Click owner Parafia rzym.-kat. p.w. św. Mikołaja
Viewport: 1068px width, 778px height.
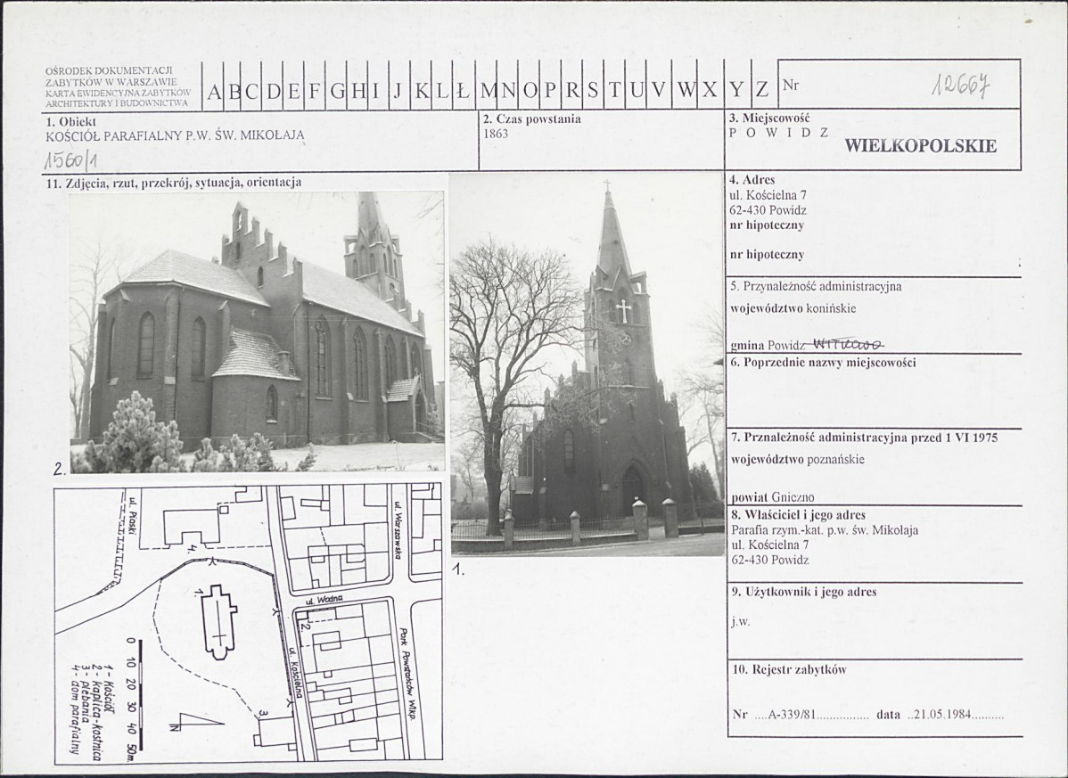point(824,529)
